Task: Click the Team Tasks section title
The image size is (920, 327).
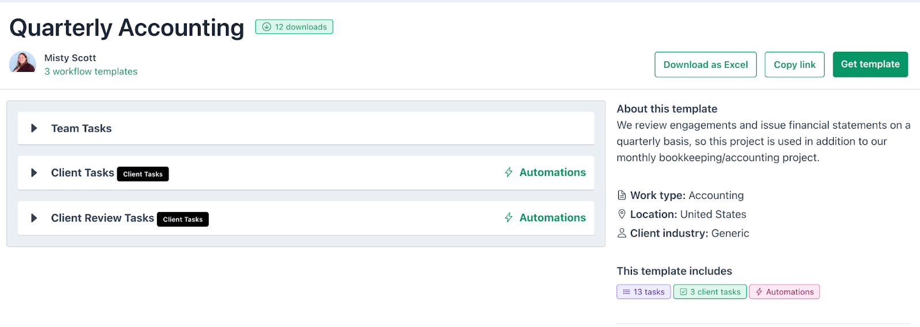Action: pos(82,129)
